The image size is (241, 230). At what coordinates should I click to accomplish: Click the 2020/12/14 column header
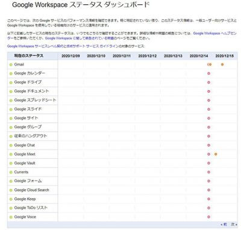click(x=199, y=56)
